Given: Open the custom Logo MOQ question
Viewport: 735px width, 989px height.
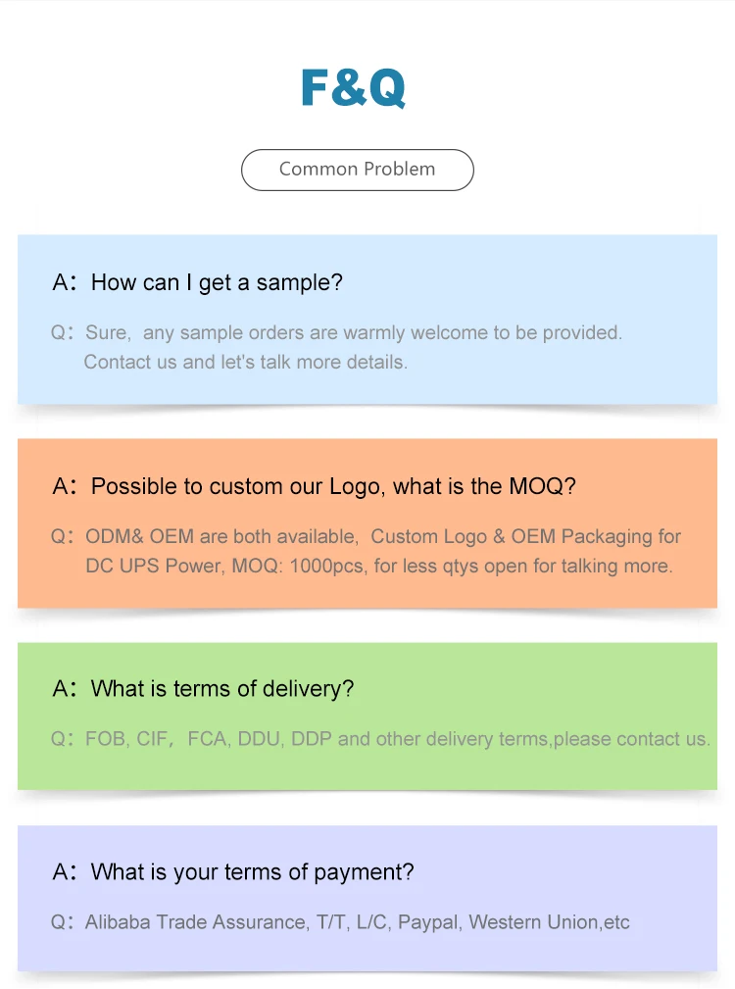Looking at the screenshot, I should pos(333,487).
